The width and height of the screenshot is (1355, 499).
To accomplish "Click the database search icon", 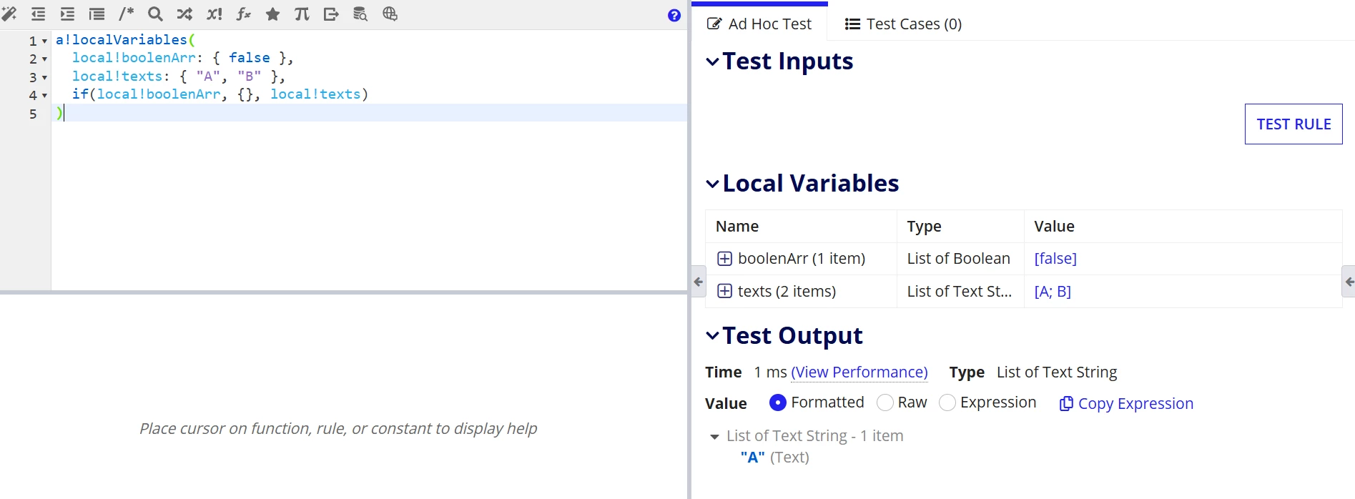I will (360, 14).
